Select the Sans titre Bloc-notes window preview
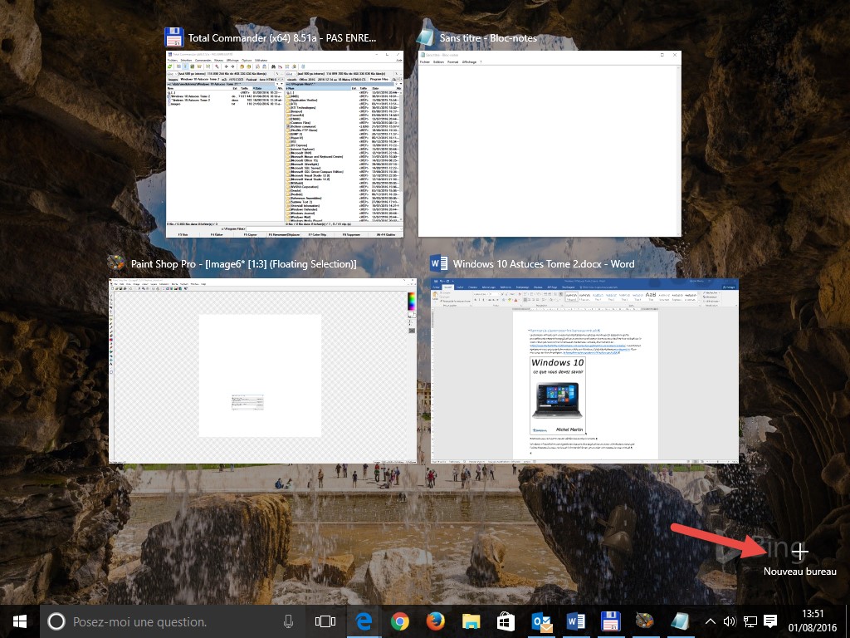This screenshot has width=850, height=638. [x=549, y=144]
